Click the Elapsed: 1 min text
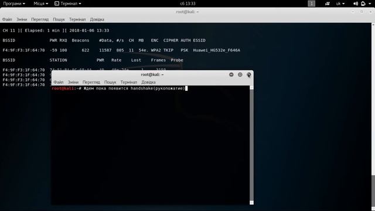375x211 pixels. 42,30
